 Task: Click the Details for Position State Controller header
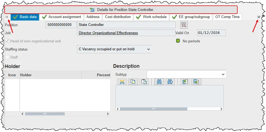121,10
